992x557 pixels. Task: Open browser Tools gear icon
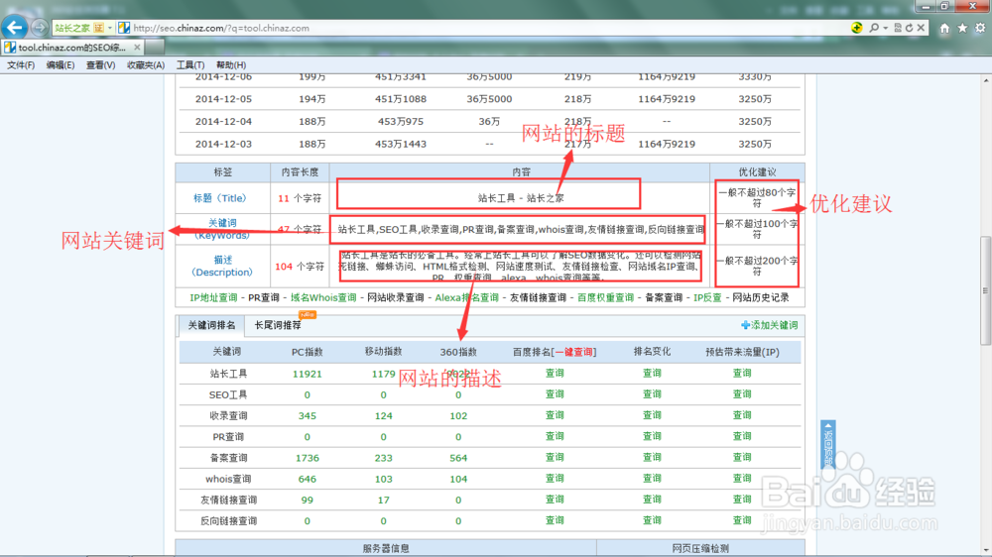tap(980, 28)
